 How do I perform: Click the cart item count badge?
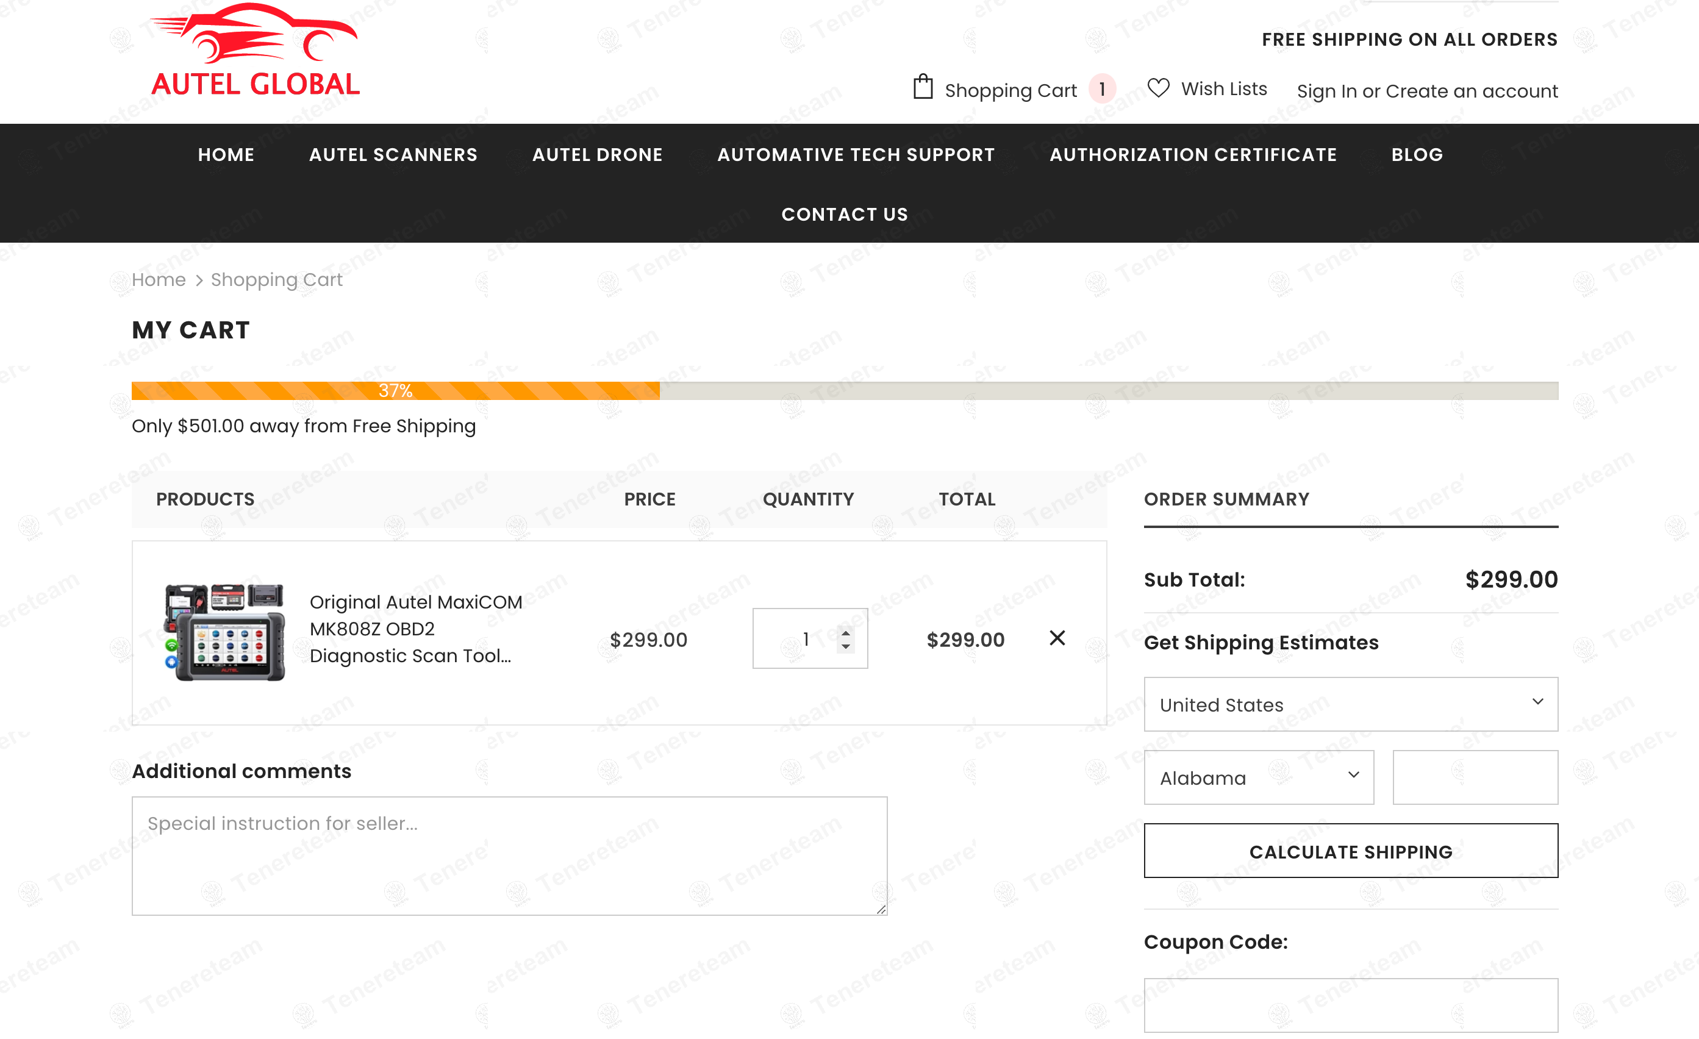coord(1102,89)
